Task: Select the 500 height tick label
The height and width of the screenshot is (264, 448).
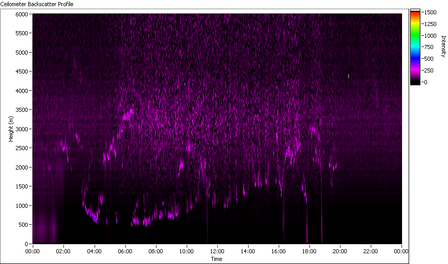Action: pyautogui.click(x=23, y=225)
